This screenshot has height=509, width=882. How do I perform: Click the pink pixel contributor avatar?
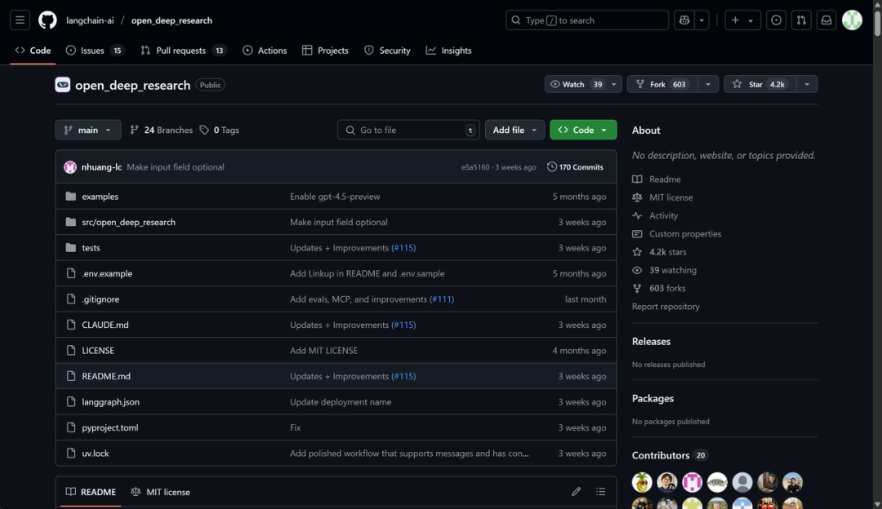click(x=692, y=482)
